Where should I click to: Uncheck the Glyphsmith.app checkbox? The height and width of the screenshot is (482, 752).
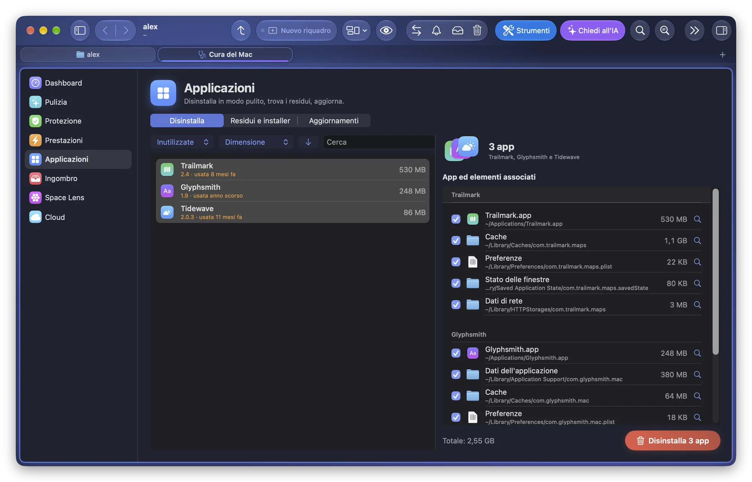[x=456, y=353]
